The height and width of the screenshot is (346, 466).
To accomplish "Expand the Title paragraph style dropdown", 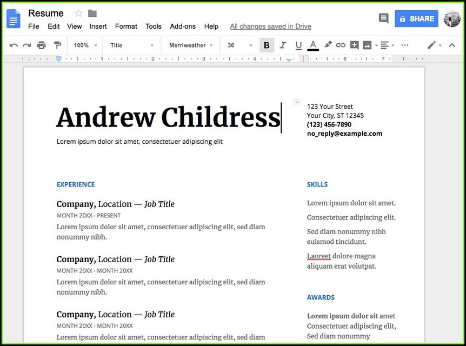I will [132, 45].
